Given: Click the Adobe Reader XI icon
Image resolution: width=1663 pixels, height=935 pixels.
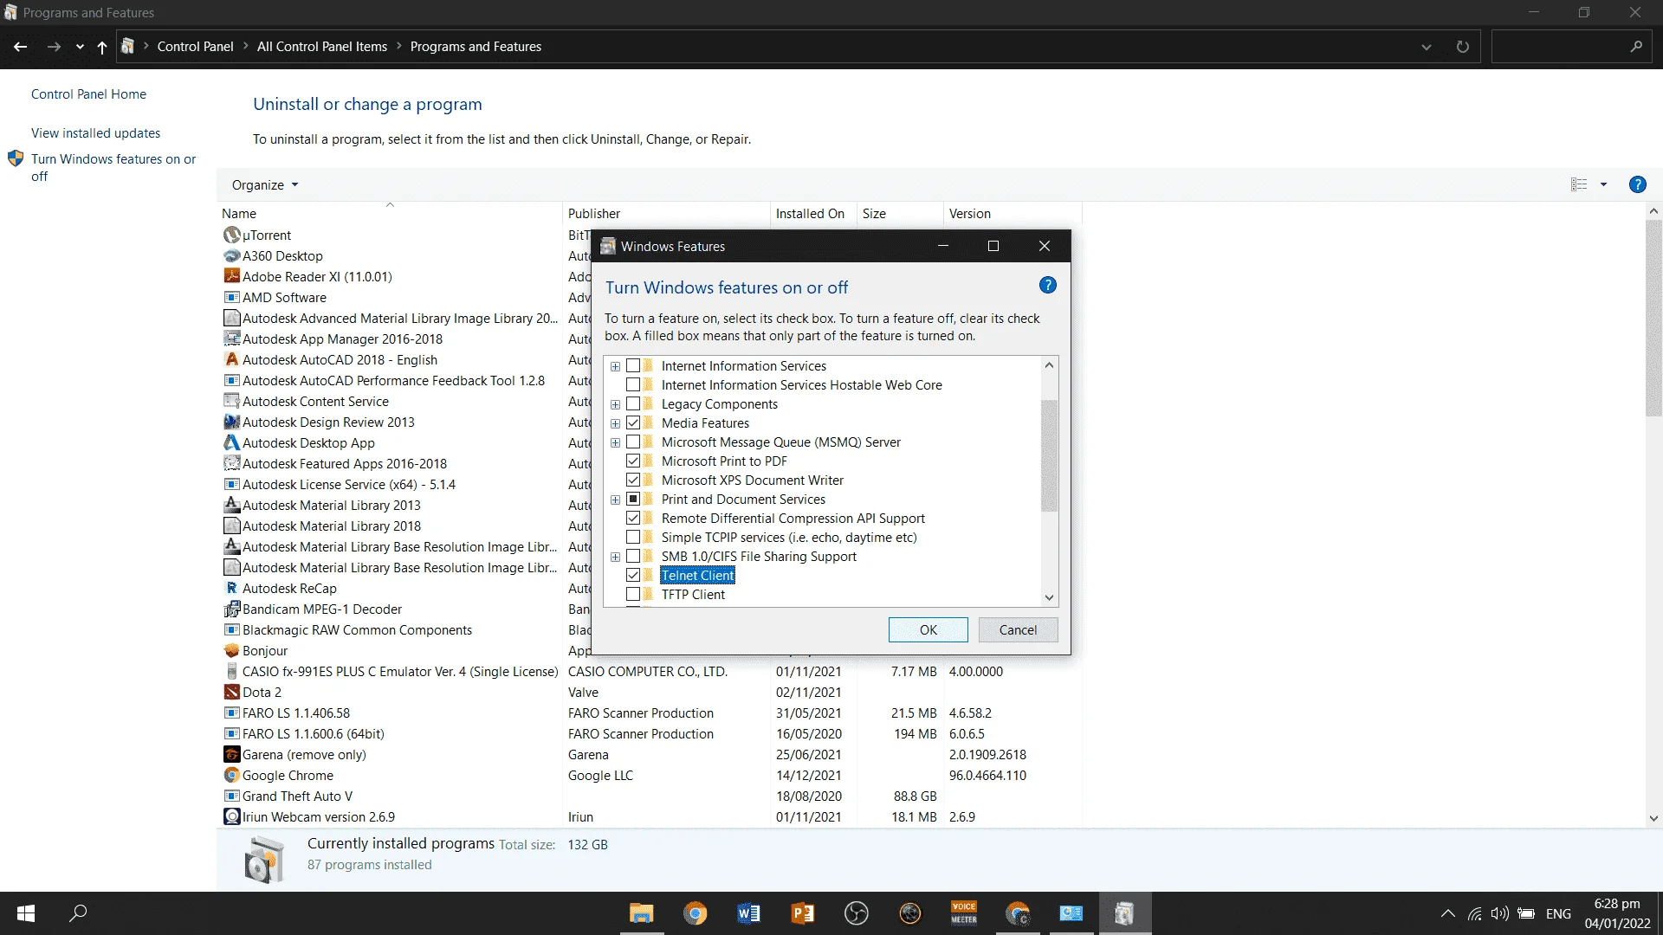Looking at the screenshot, I should 231,276.
